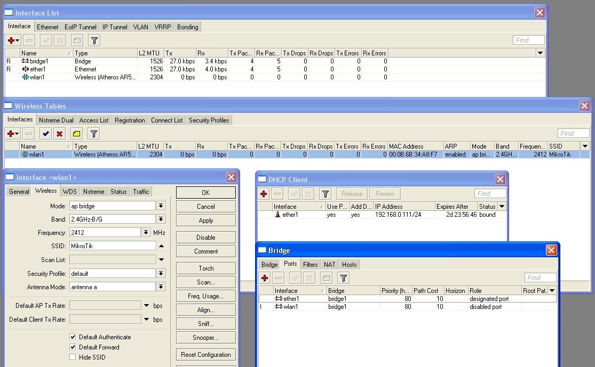
Task: Click the Apply button in wlan1 dialog
Action: (205, 221)
